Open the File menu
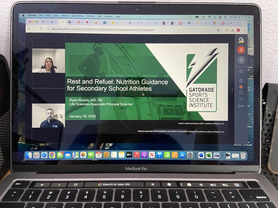 coord(41,15)
